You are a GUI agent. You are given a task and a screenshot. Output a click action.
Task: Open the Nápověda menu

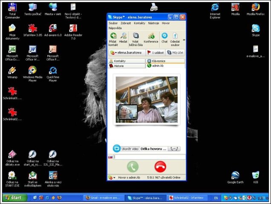tap(115, 28)
